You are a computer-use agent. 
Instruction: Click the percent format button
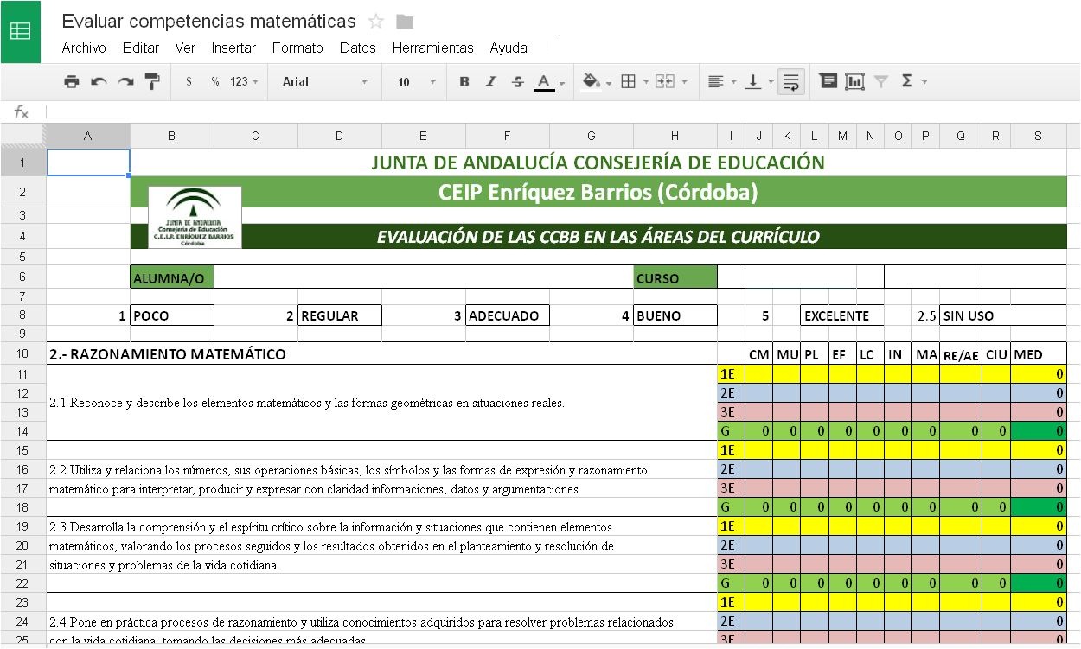click(x=214, y=81)
